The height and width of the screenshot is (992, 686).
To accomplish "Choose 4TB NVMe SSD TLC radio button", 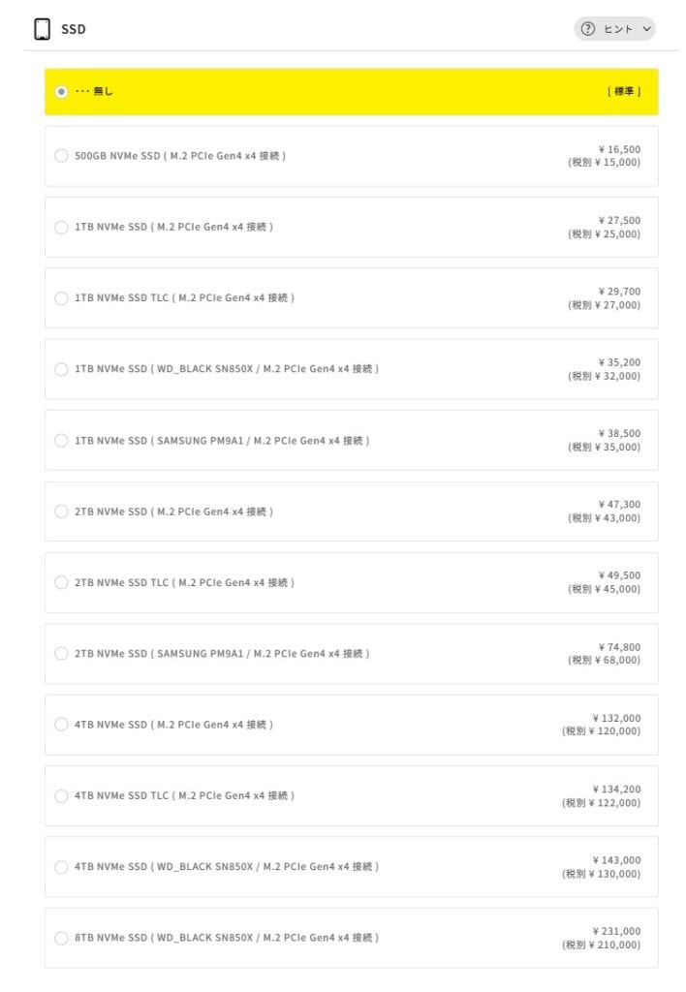I will click(62, 796).
